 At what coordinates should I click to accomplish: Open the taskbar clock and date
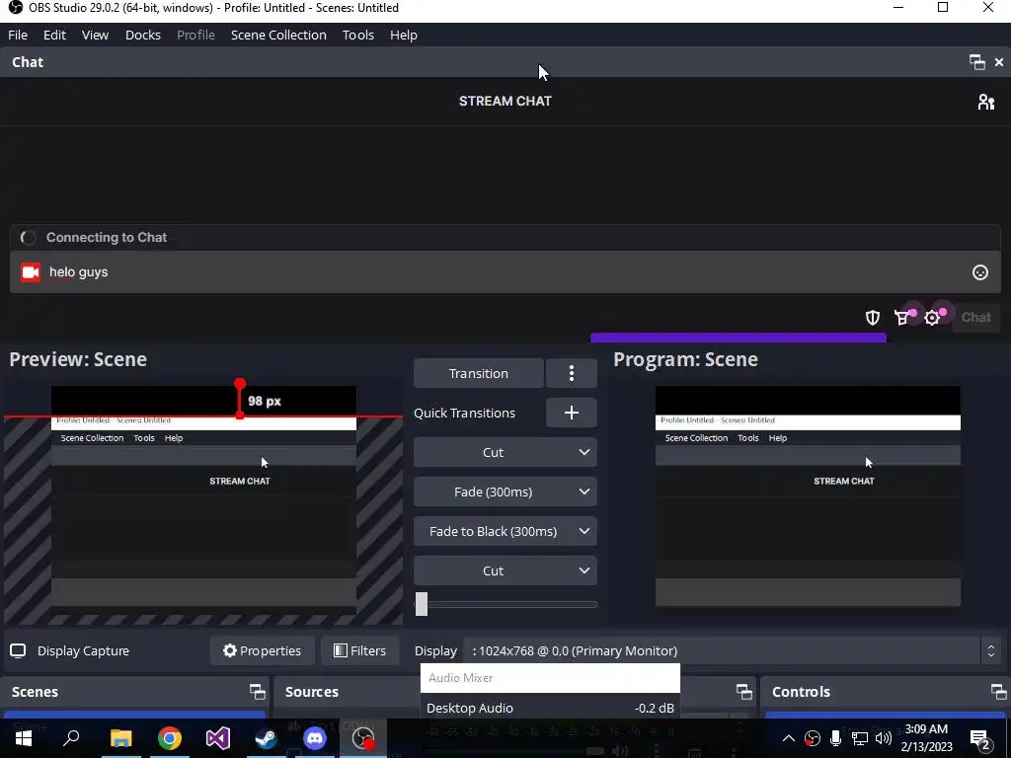[x=926, y=738]
